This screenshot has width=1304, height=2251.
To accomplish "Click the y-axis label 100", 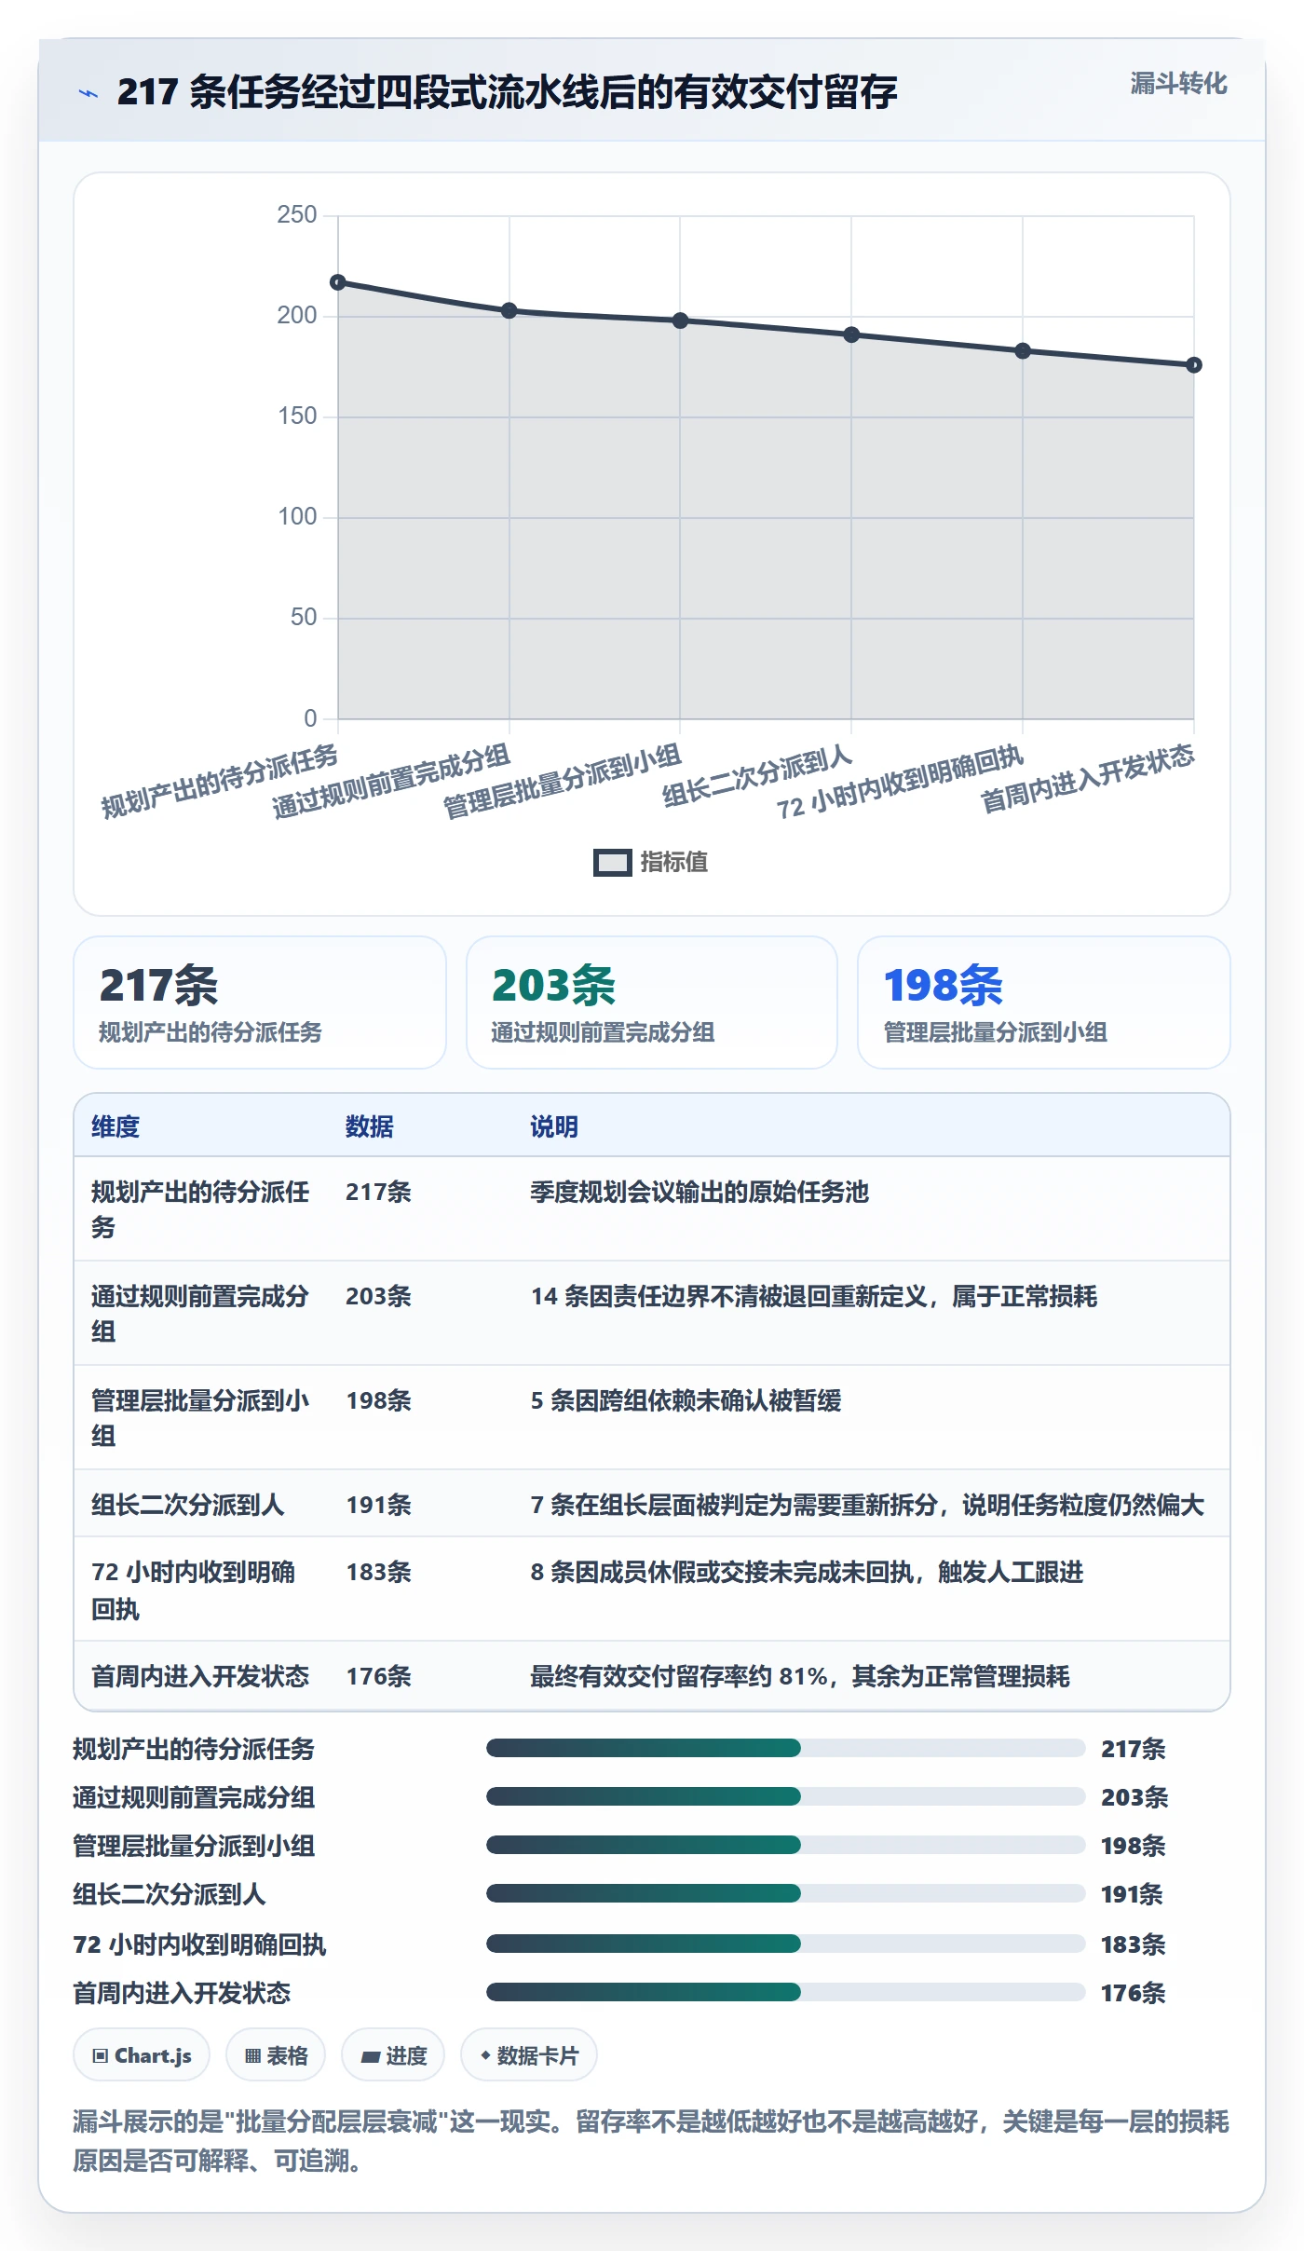I will (x=297, y=517).
